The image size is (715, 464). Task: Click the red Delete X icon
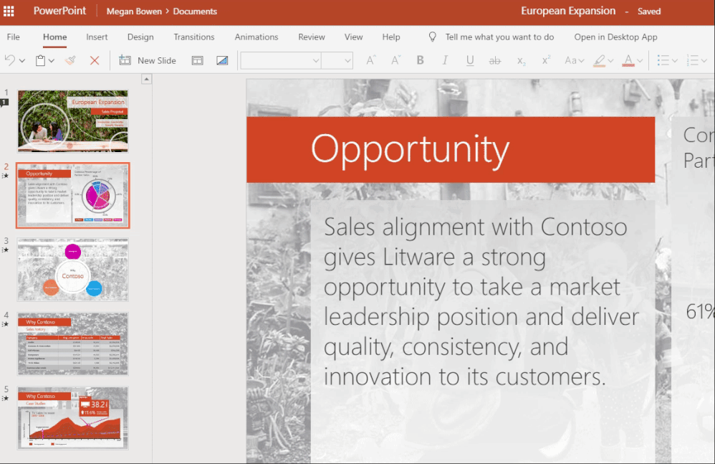coord(95,60)
